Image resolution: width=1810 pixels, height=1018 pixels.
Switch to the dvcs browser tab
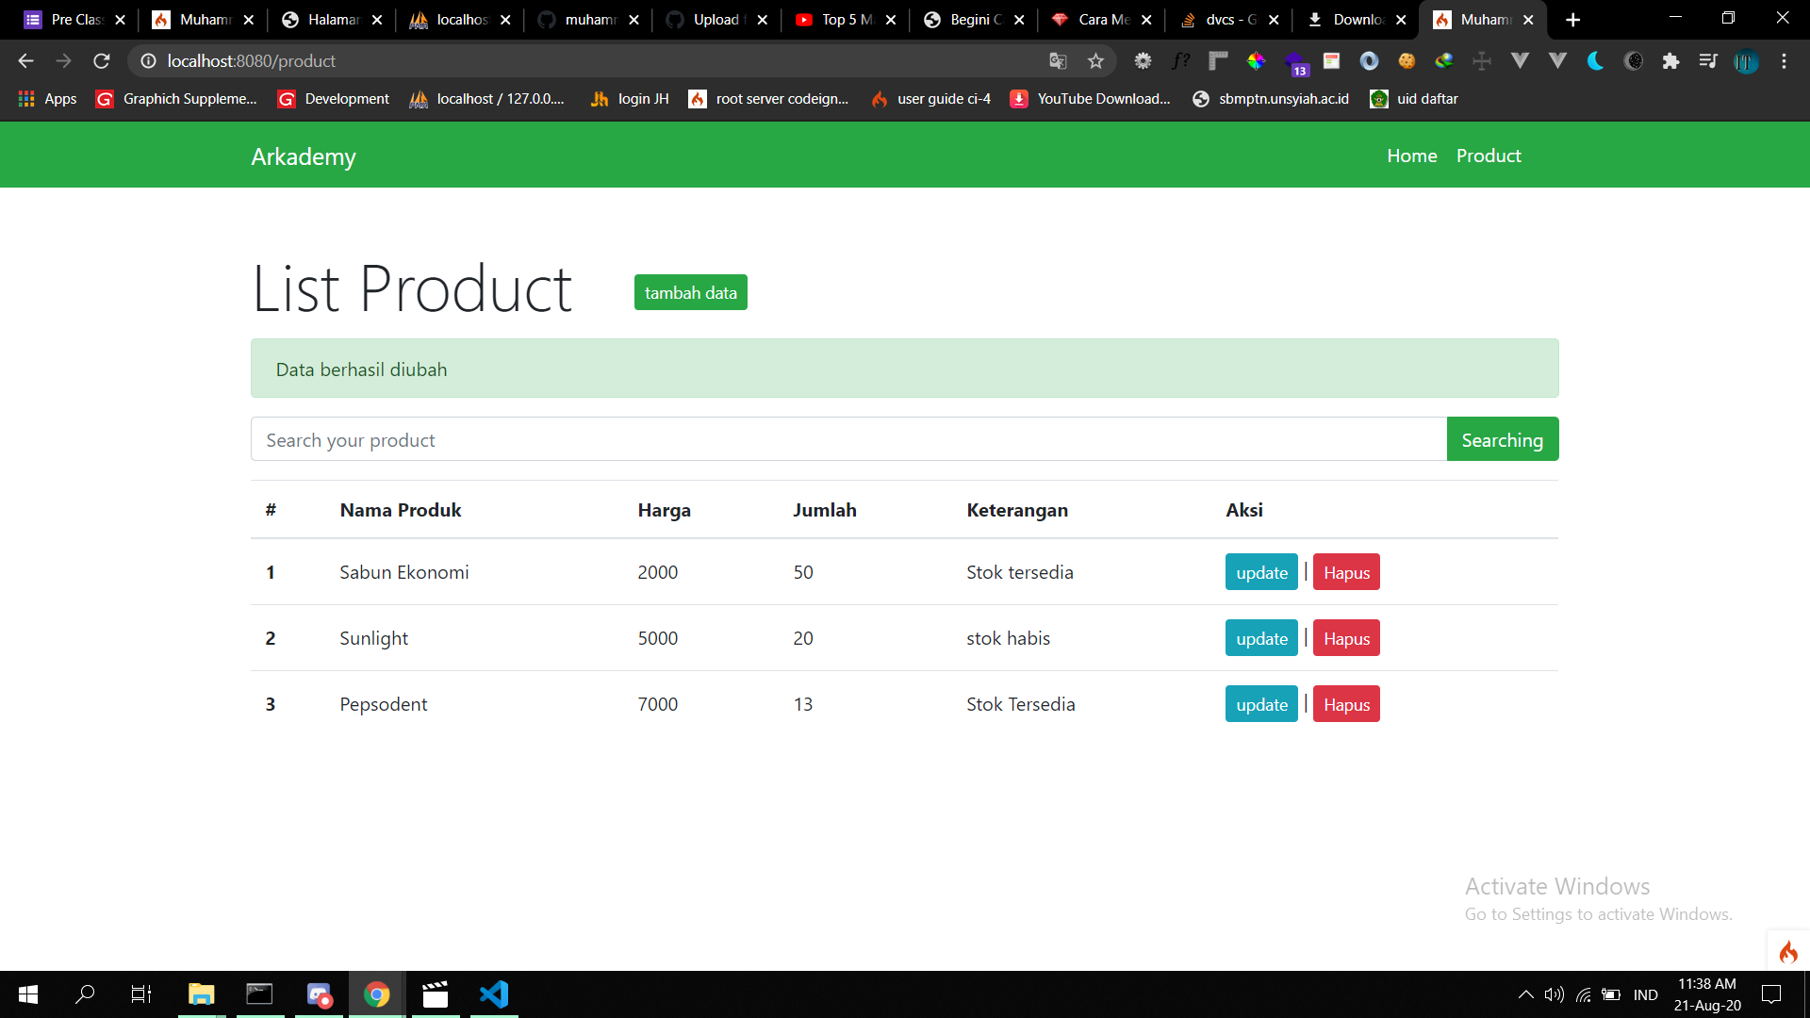click(x=1226, y=19)
